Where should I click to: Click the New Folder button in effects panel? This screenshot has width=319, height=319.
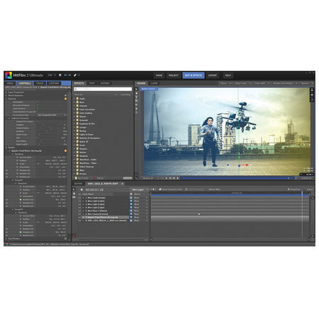pyautogui.click(x=82, y=178)
